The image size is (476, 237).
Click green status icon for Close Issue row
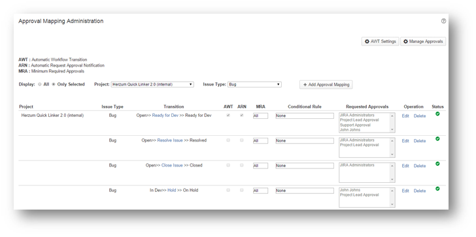pyautogui.click(x=437, y=164)
